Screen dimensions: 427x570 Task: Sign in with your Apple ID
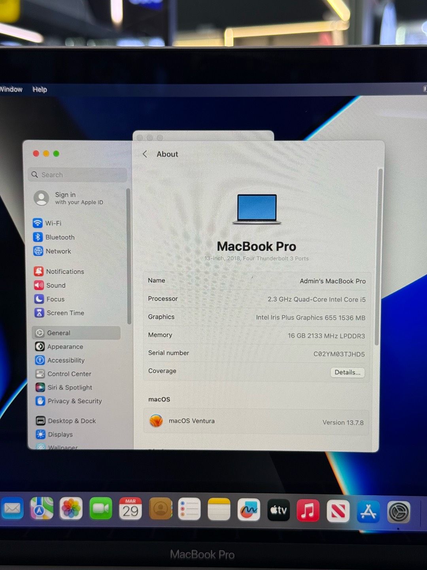(x=69, y=198)
